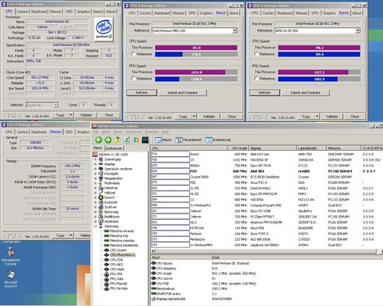Image resolution: width=383 pixels, height=306 pixels.
Task: Tick CPU Speed Reference checkbox, Pentium MMX 200 window
Action: pyautogui.click(x=134, y=54)
